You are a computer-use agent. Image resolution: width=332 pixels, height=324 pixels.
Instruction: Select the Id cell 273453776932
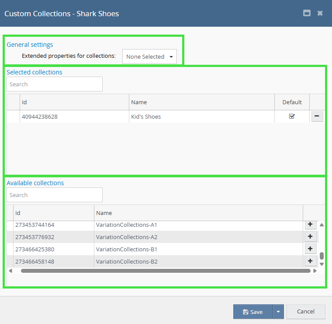click(x=54, y=237)
